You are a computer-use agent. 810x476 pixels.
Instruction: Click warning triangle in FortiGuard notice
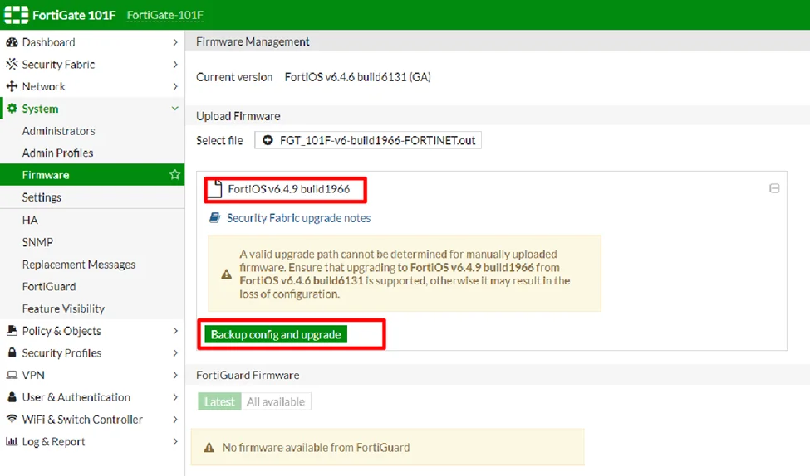[209, 447]
